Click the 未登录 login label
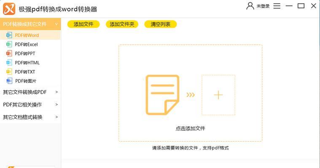 tap(263, 6)
